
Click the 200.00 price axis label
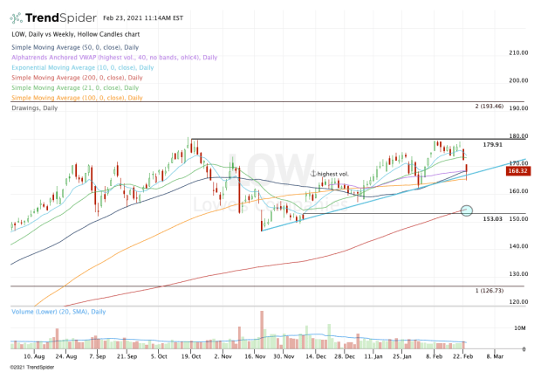coord(518,80)
